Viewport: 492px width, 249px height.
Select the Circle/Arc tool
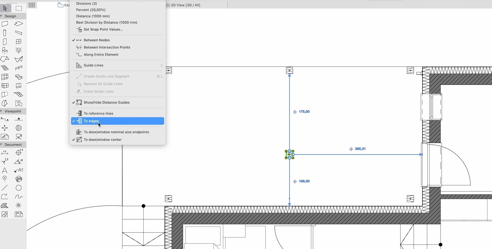[x=19, y=188]
